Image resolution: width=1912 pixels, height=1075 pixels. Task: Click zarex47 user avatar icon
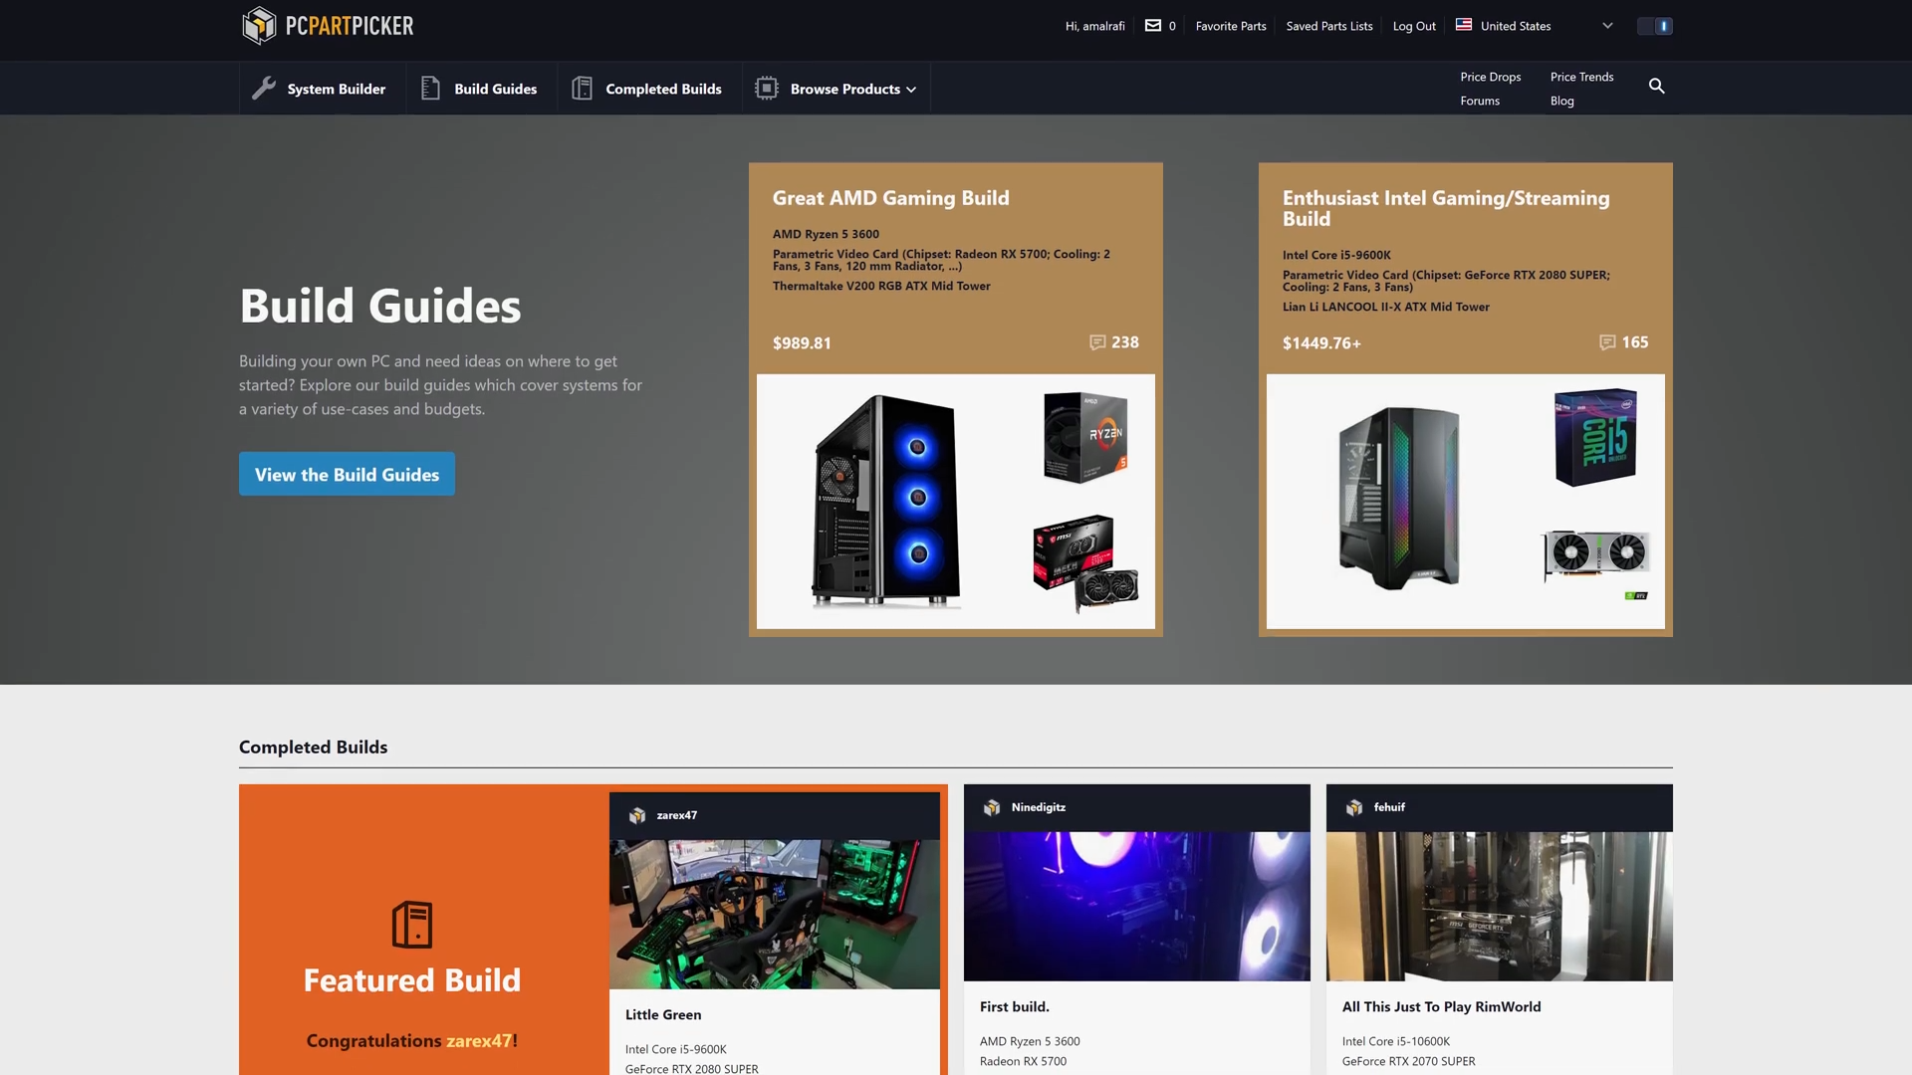637,815
